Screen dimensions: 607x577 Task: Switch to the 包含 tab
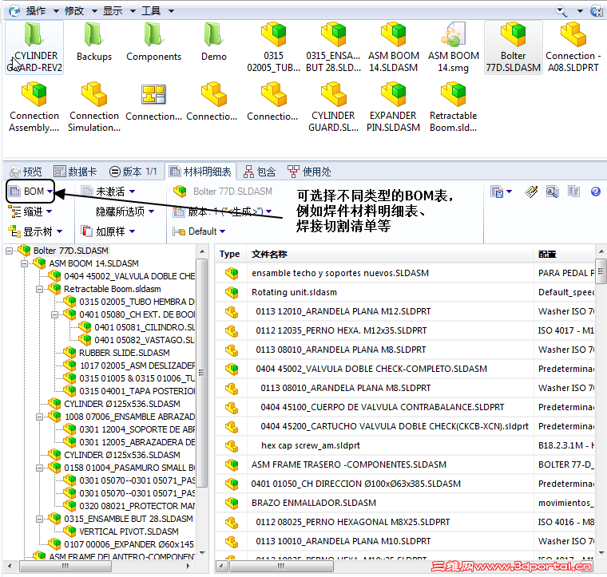(x=260, y=172)
